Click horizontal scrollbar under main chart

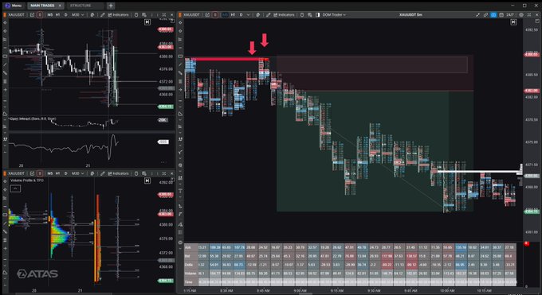click(305, 293)
